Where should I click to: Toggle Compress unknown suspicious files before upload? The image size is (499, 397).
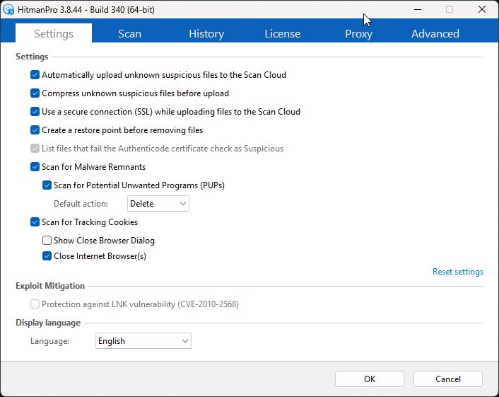[x=35, y=93]
